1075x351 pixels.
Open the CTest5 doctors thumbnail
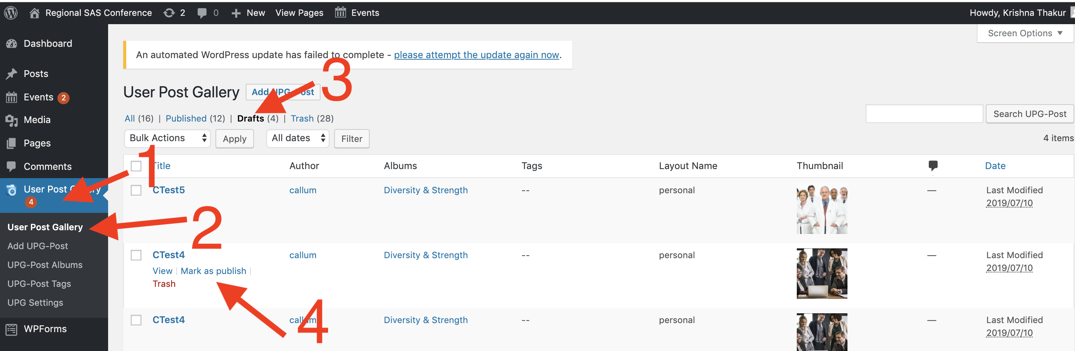[821, 209]
